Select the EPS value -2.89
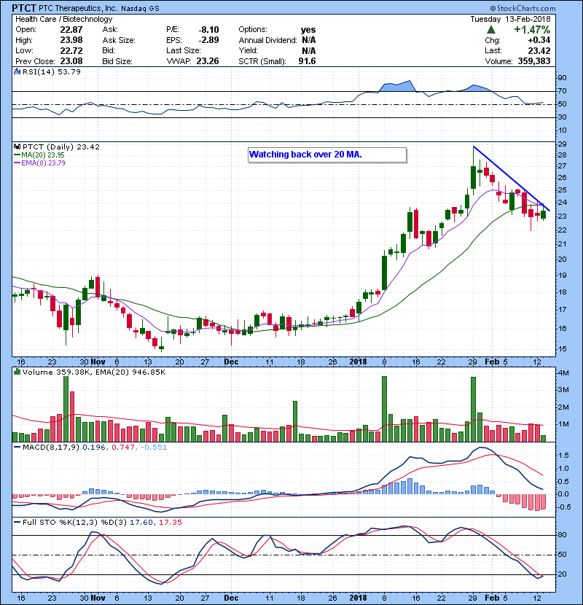Screen dimensions: 583x605 [x=208, y=40]
